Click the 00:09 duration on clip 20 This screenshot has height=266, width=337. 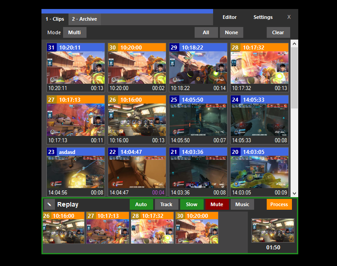pyautogui.click(x=281, y=193)
